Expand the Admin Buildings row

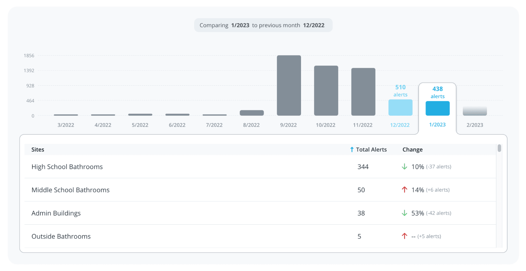coord(56,213)
